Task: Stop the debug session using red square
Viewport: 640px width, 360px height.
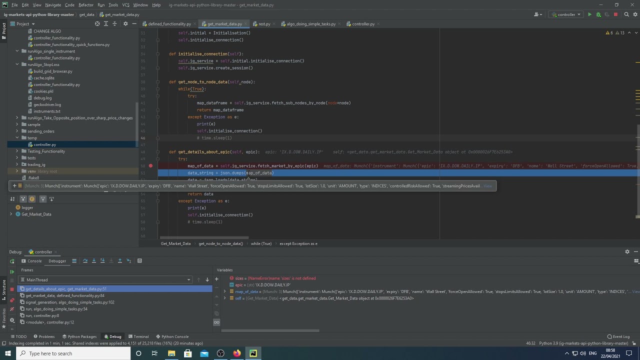Action: (12, 289)
